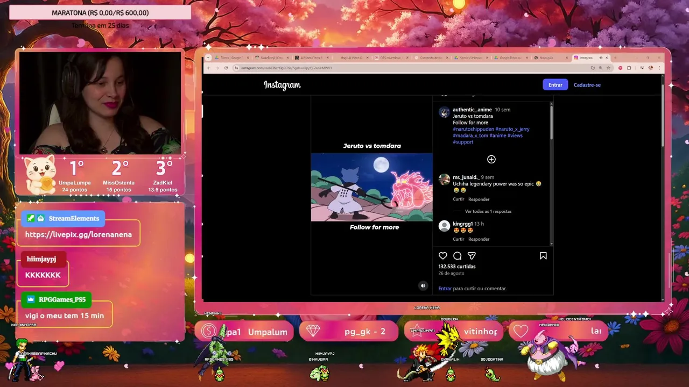Switch to the Nova guia tab
The height and width of the screenshot is (387, 689).
[x=550, y=58]
